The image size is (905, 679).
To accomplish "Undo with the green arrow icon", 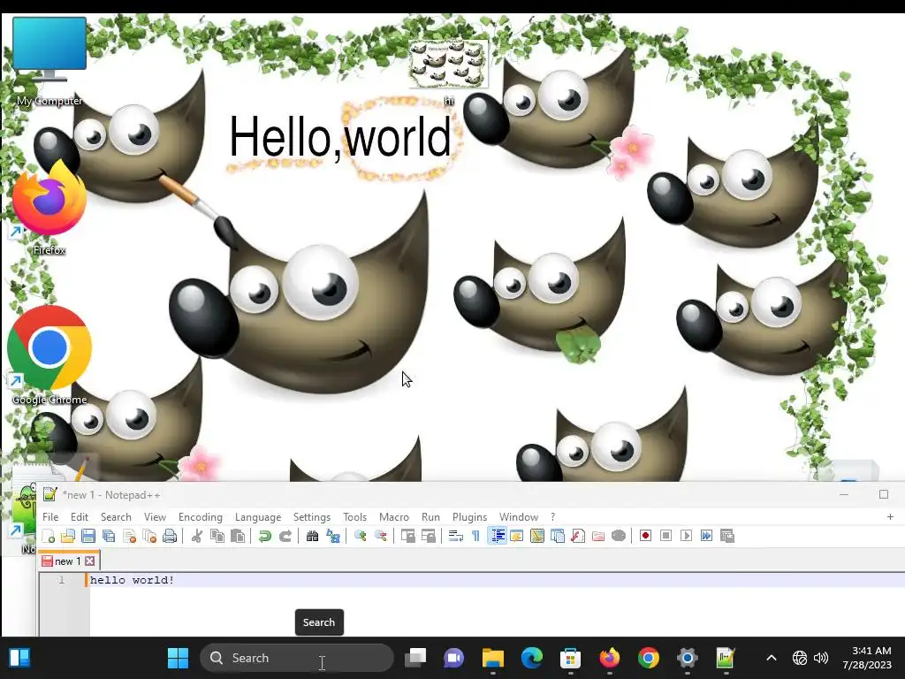I will pos(265,537).
